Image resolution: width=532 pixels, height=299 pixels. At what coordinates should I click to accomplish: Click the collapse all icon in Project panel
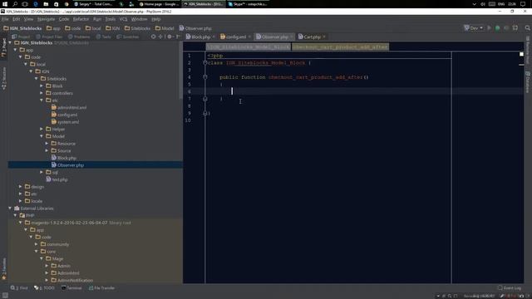160,37
